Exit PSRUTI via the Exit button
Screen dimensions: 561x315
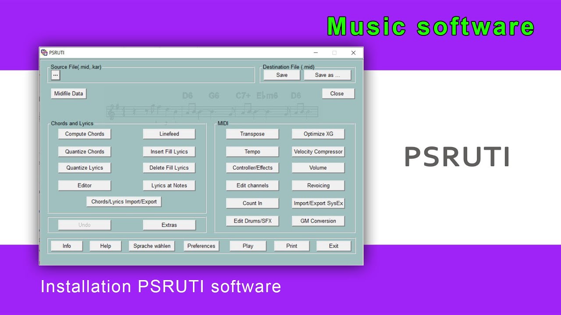tap(334, 246)
